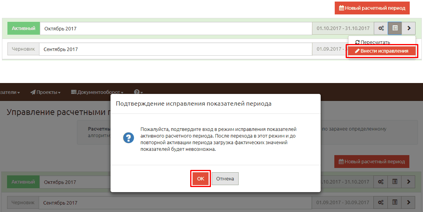Viewport: 423px width, 212px height.
Task: Confirm the dialog with OK
Action: [200, 178]
